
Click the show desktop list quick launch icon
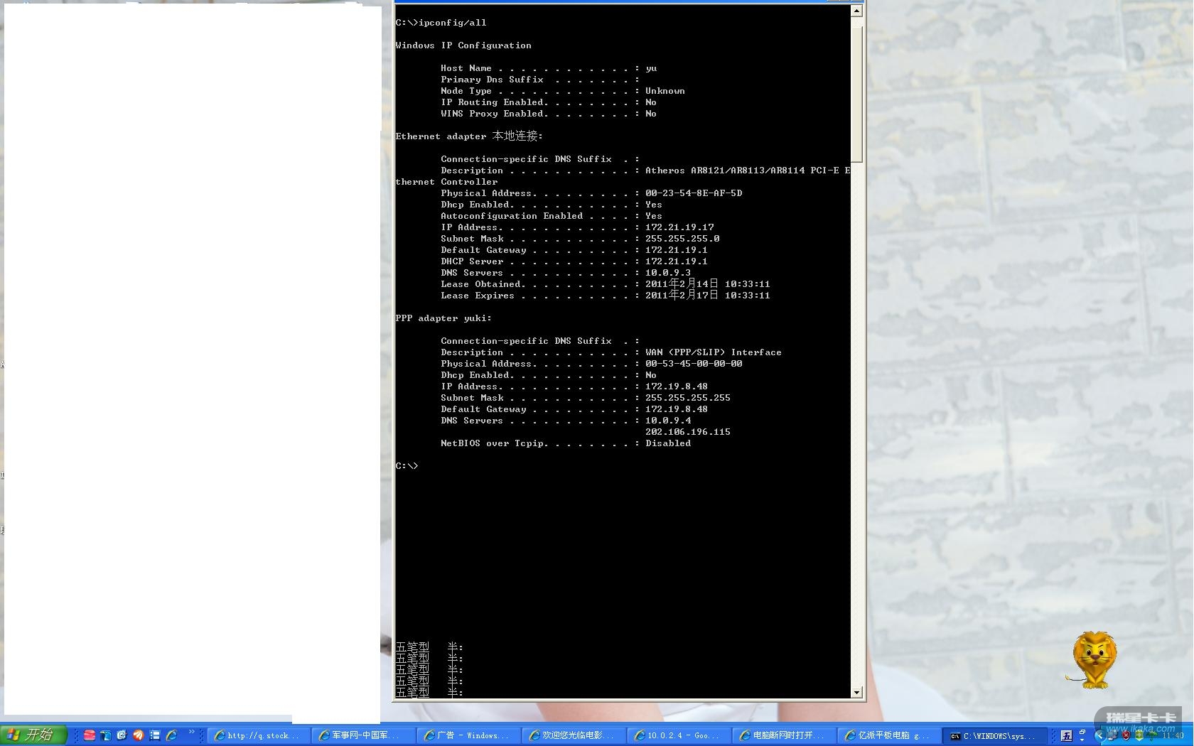[x=154, y=735]
